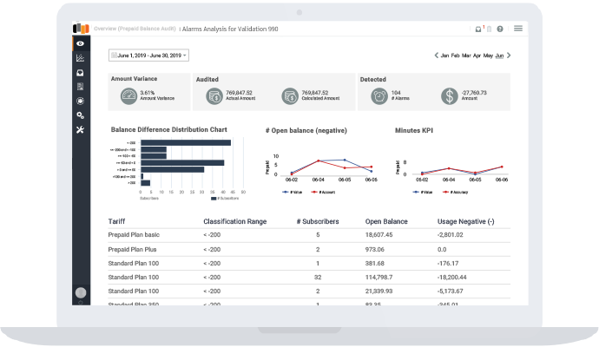Click the Alarms Analysis for Validation 990 title

click(230, 29)
